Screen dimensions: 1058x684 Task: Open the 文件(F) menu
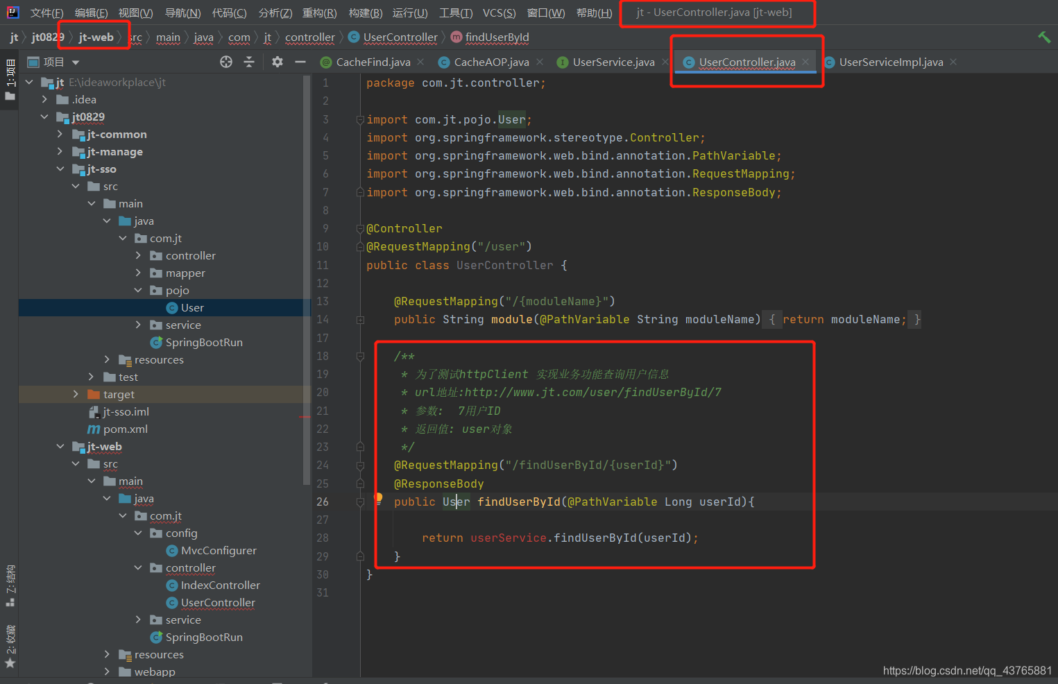coord(46,12)
